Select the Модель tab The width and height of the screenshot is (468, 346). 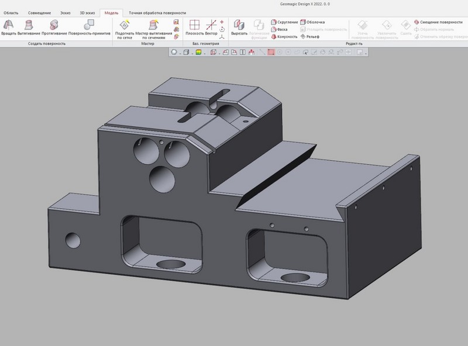coord(111,13)
